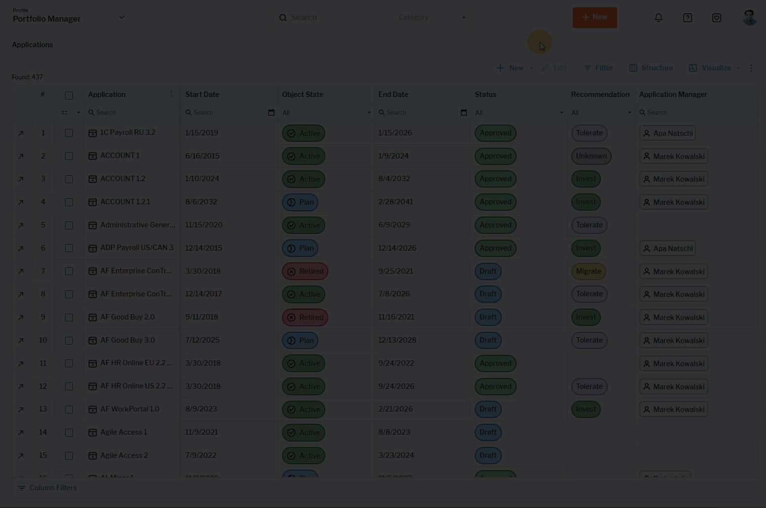Click the orange New button
The image size is (766, 508).
click(594, 17)
